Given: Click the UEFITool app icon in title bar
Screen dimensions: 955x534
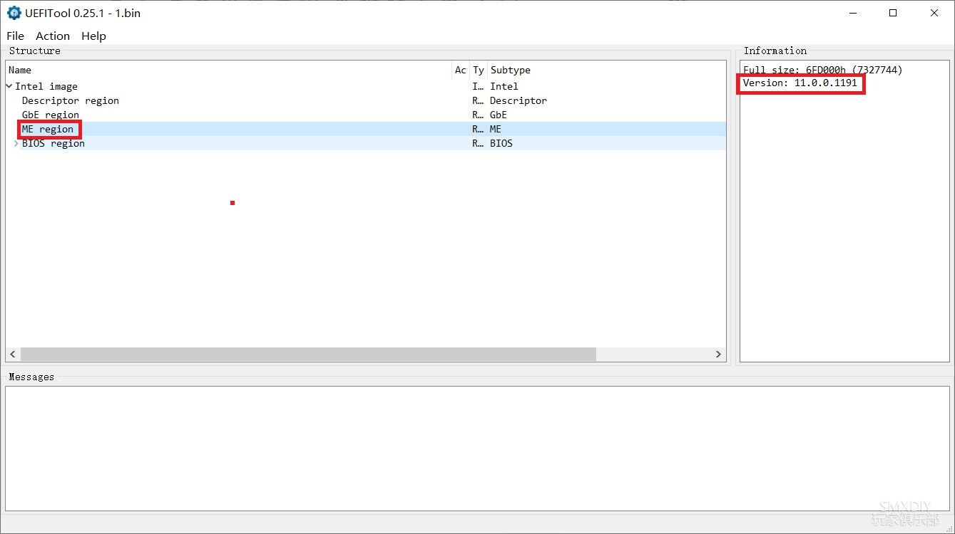Looking at the screenshot, I should (14, 13).
